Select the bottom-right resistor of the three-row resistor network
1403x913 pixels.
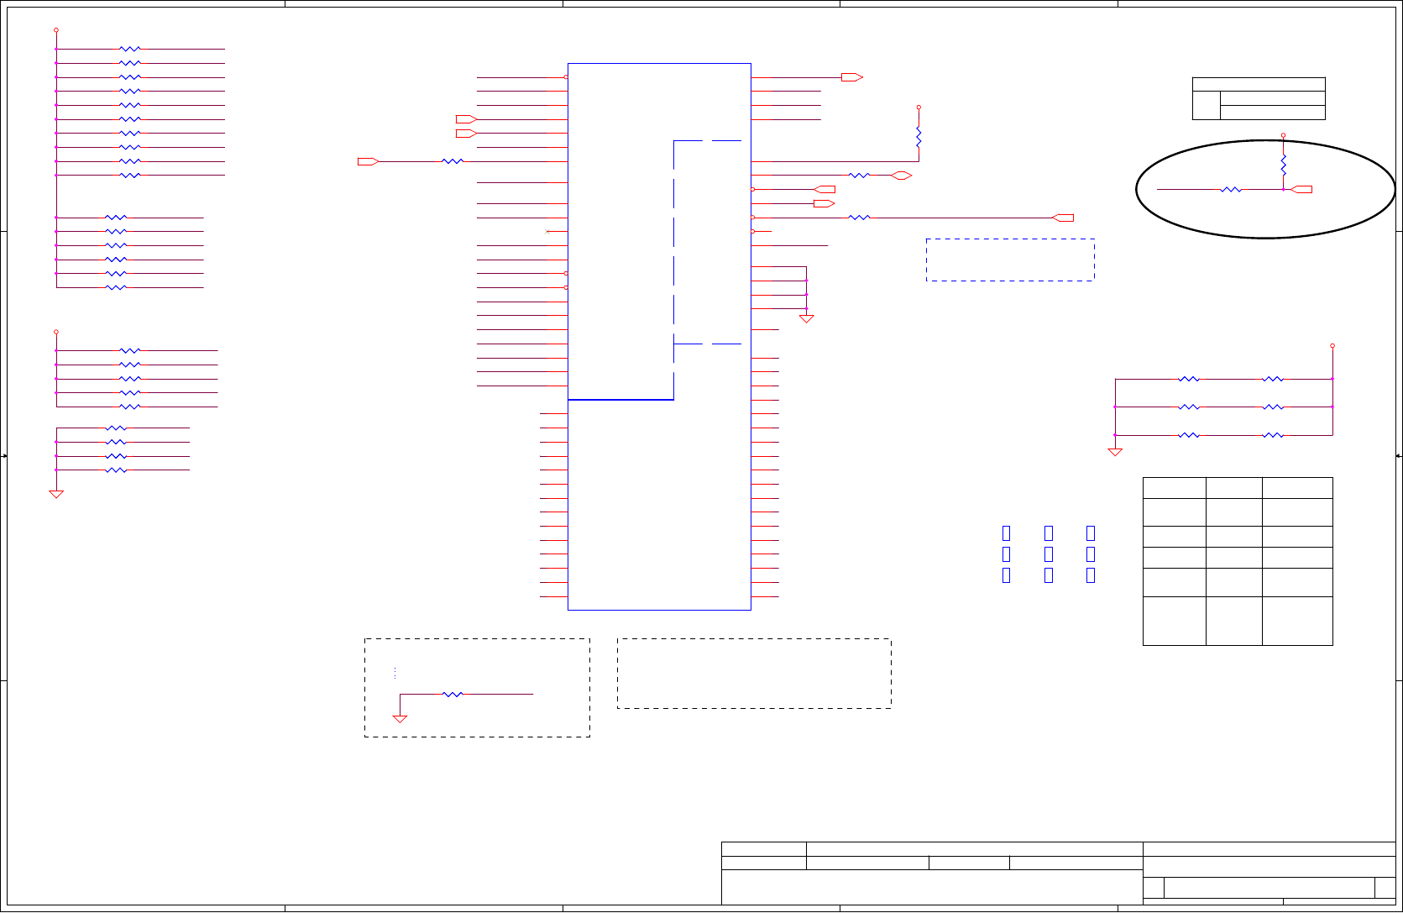pyautogui.click(x=1273, y=436)
